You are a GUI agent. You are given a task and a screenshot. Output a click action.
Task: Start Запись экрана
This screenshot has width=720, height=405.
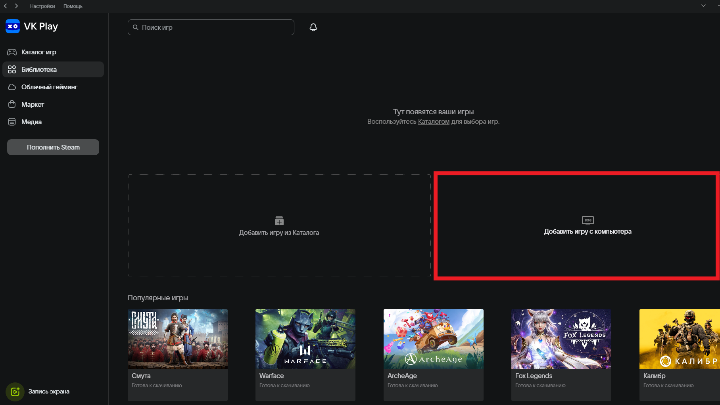coord(49,392)
